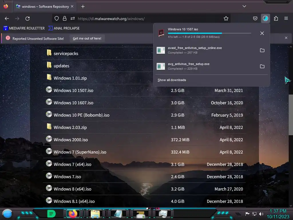Open the network tray icon
The height and width of the screenshot is (220, 293).
pos(254,214)
